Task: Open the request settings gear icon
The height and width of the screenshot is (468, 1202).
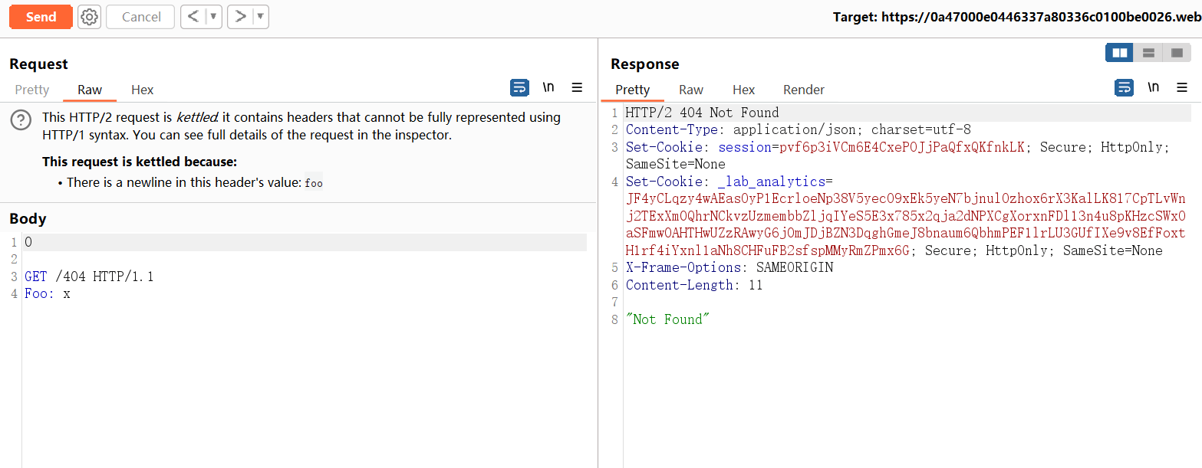Action: pos(90,17)
